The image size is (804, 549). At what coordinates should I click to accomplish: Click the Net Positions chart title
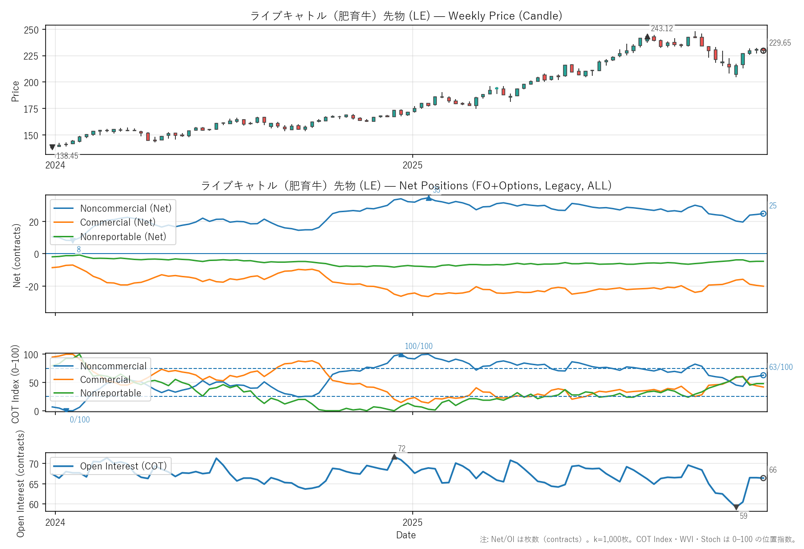406,186
